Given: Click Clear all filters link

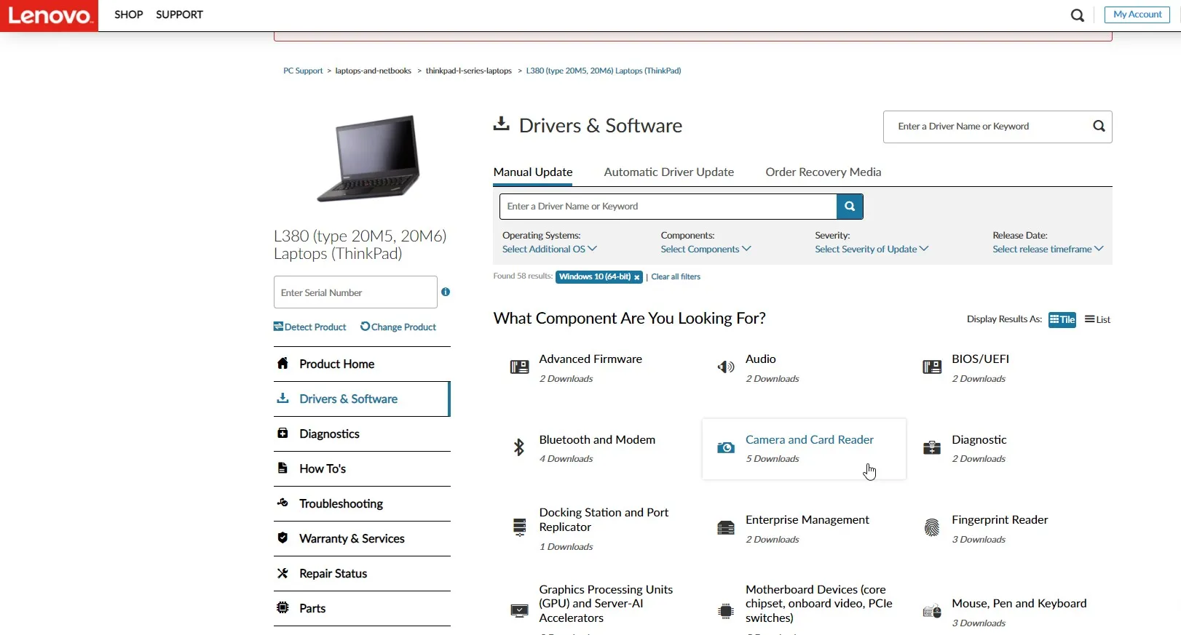Looking at the screenshot, I should pos(676,277).
